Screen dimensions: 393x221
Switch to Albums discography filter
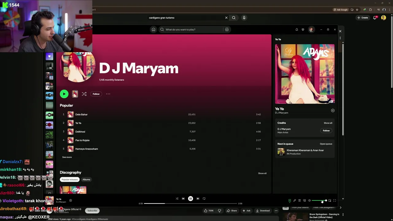pos(86,180)
